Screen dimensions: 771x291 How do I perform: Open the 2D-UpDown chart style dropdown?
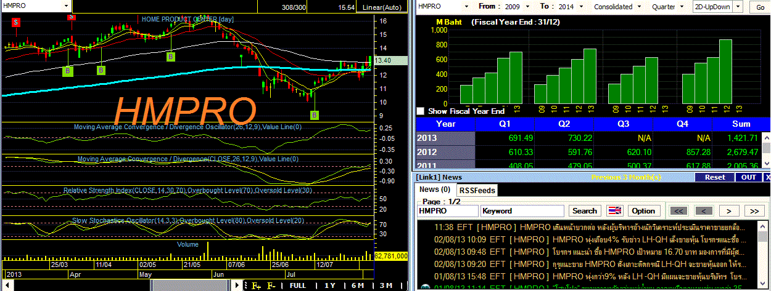click(739, 7)
